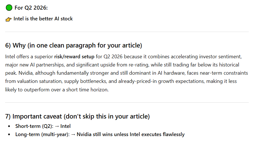Click "Intel is the better AI stock" text
This screenshot has height=144, width=262.
click(x=43, y=19)
